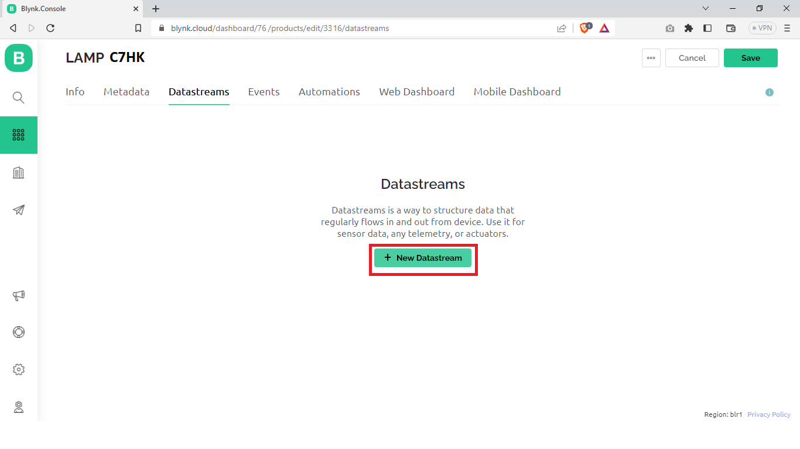Screen dimensions: 800x449
Task: Open the three-dots more actions button
Action: pyautogui.click(x=651, y=58)
